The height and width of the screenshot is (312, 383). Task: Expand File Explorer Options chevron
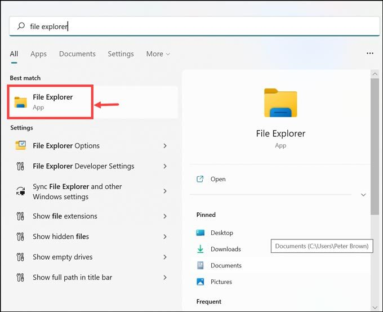[x=165, y=146]
